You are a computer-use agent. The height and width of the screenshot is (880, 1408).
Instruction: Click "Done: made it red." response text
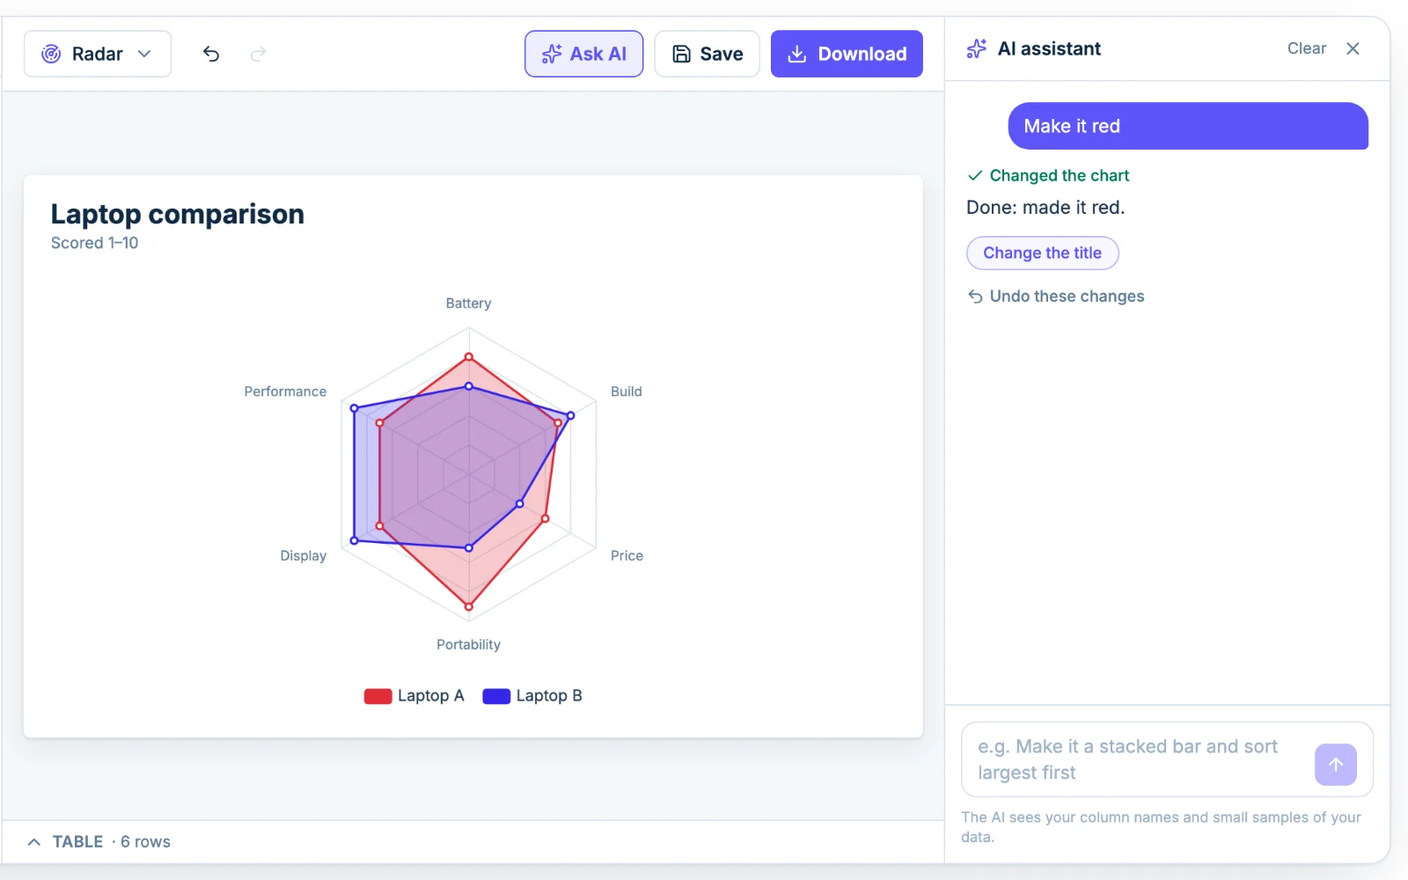click(1045, 208)
